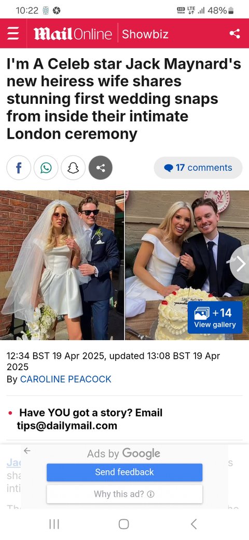Send feedback about the Google ad
Screen dimensions: 249x540
125,472
